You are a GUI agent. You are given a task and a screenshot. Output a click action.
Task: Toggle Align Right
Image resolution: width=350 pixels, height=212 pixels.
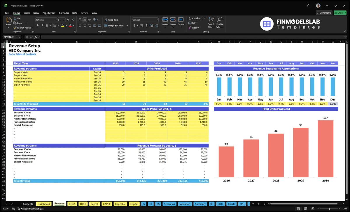point(90,26)
